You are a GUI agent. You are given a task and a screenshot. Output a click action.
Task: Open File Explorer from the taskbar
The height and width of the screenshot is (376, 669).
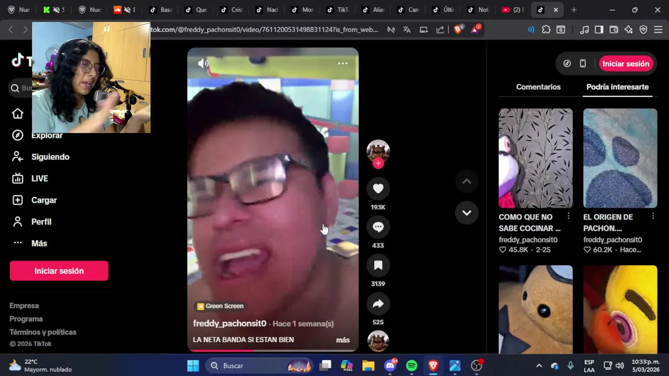pyautogui.click(x=368, y=366)
